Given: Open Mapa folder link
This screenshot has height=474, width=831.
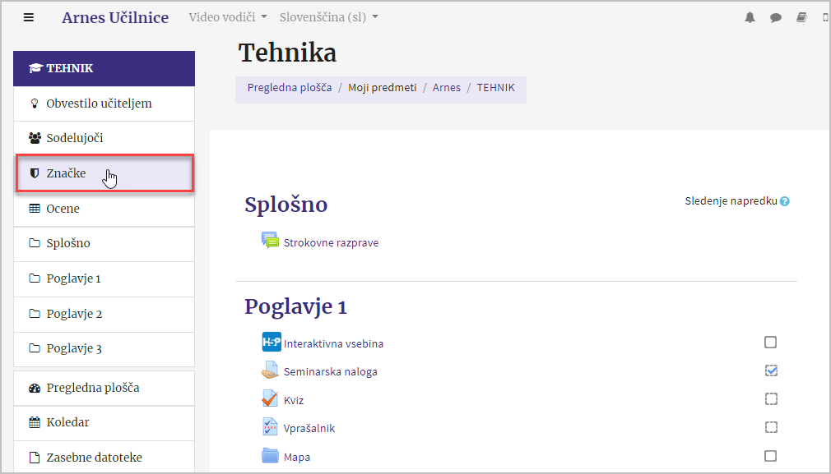Looking at the screenshot, I should pos(297,457).
